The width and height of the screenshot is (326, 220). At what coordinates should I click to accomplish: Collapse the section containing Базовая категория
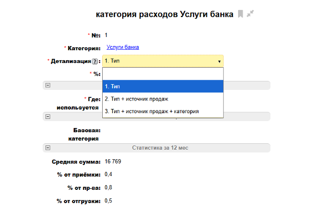point(48,116)
